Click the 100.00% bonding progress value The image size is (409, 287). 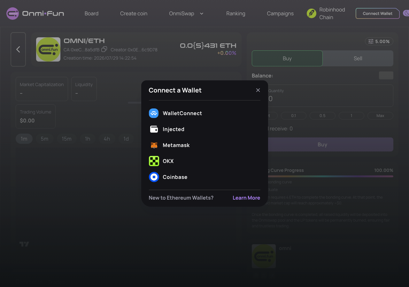(x=384, y=170)
